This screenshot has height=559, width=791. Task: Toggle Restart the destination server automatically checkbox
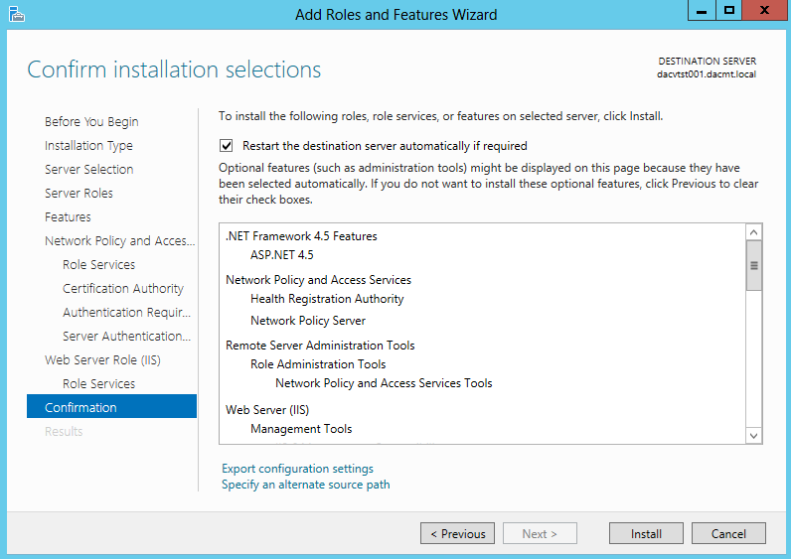226,146
